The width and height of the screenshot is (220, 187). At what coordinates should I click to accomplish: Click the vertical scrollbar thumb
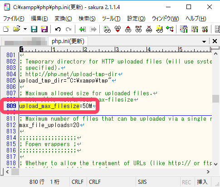pos(215,98)
